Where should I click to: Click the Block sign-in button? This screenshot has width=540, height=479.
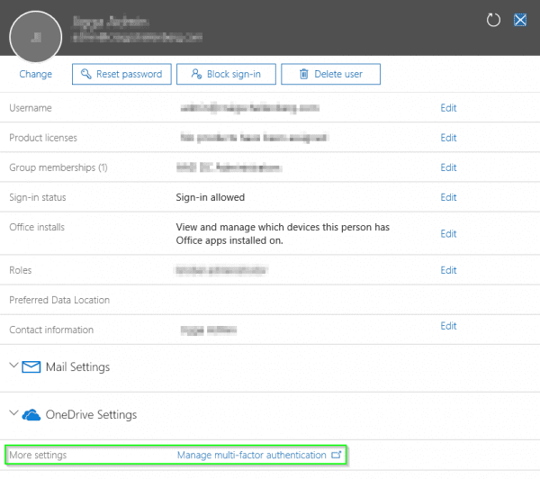pos(226,74)
